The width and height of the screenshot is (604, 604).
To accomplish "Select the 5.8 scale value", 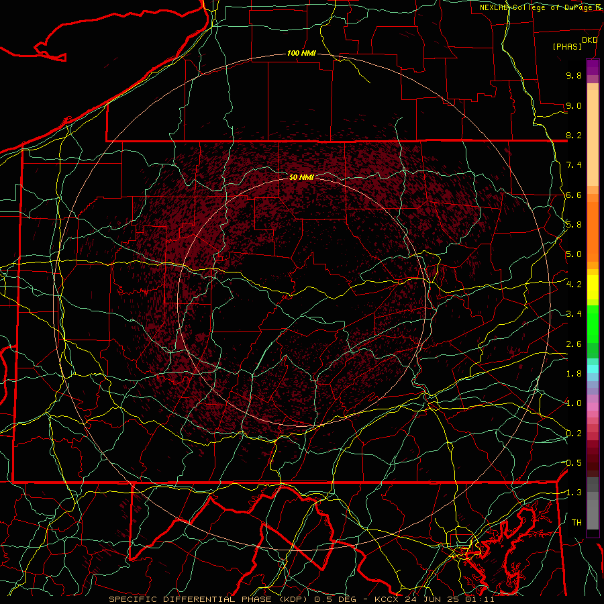I will click(574, 225).
